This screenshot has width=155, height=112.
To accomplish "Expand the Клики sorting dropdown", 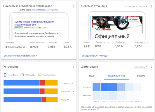I will (143, 6).
